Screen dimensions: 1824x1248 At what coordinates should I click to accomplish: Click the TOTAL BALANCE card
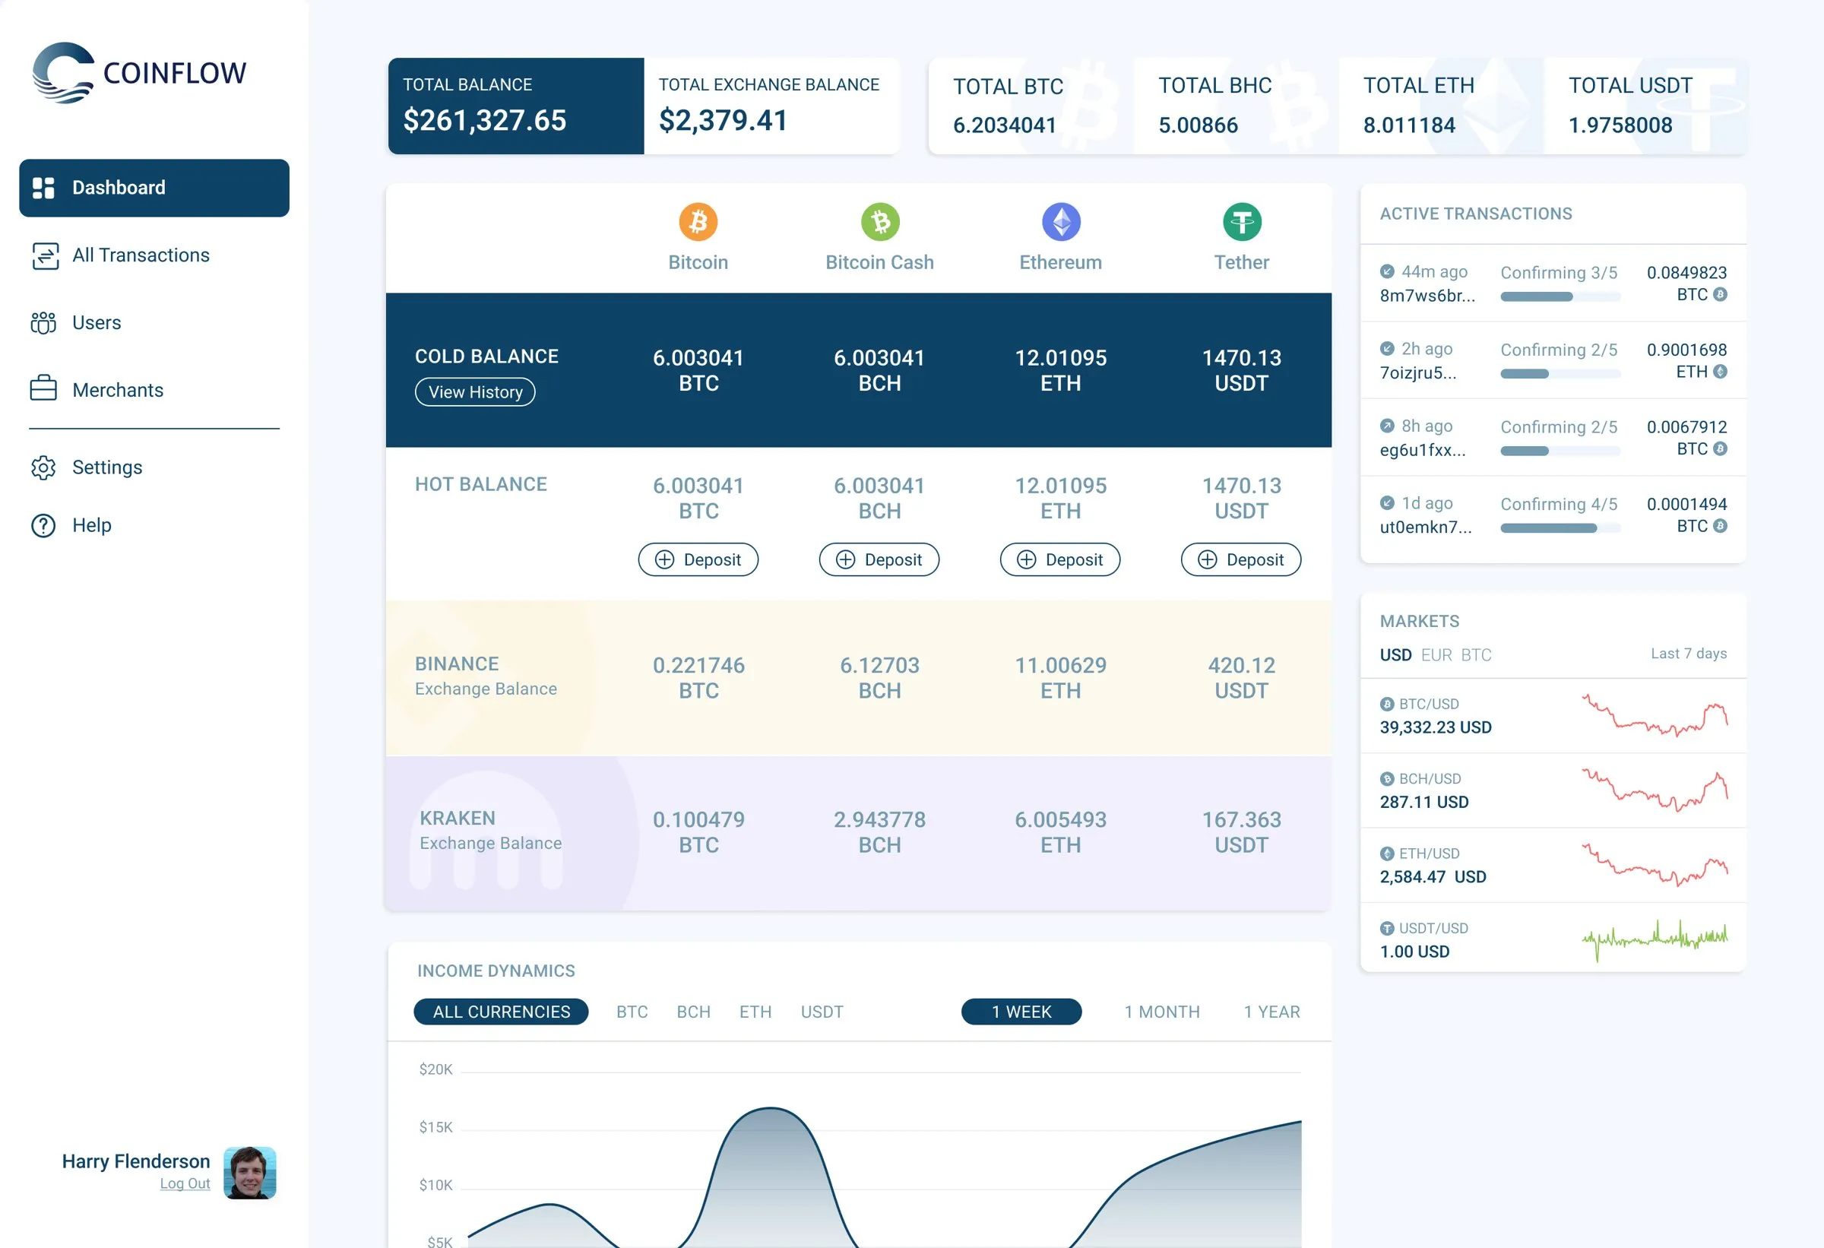[515, 106]
